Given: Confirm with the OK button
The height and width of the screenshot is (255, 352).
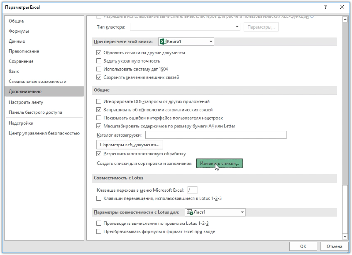Looking at the screenshot, I should [x=303, y=246].
